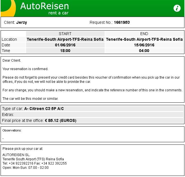Select car type A- Citroen C3 5P A/C
Screen dimensions: 185x177
44,109
